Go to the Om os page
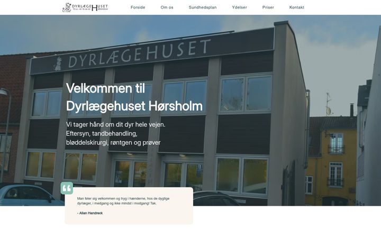The width and height of the screenshot is (381, 238). pos(167,7)
